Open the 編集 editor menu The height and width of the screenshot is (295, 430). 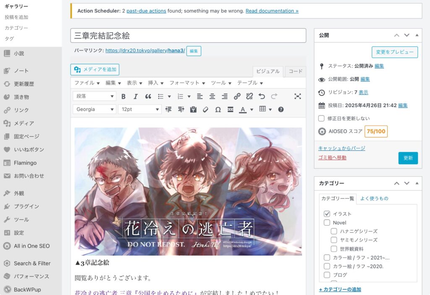point(113,83)
